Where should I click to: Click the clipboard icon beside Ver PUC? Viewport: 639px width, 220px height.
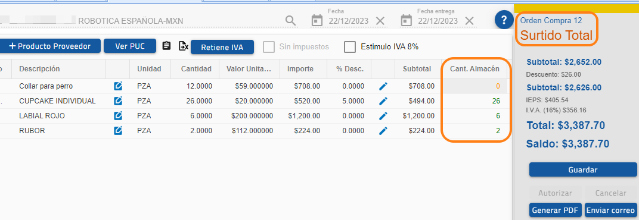pos(166,46)
